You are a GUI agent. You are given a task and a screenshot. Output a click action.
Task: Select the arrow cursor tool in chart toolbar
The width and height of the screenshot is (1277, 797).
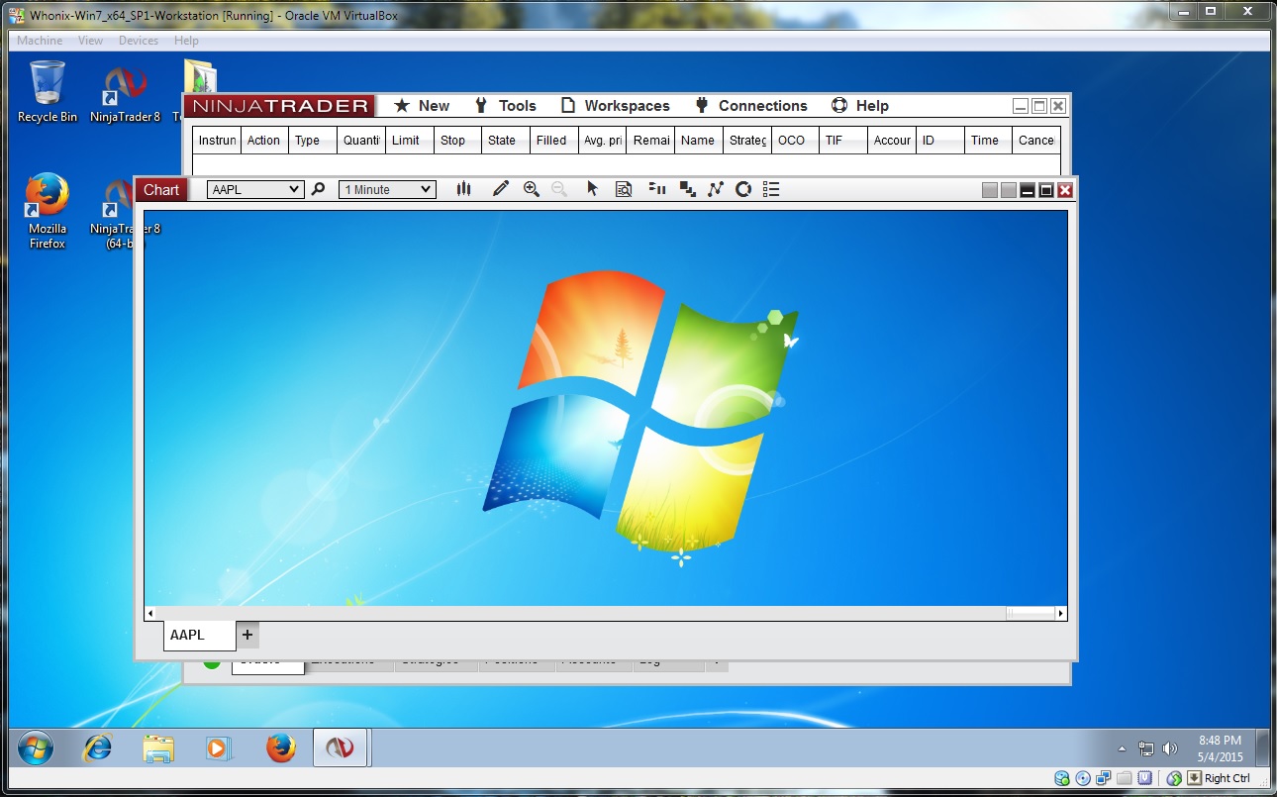593,189
